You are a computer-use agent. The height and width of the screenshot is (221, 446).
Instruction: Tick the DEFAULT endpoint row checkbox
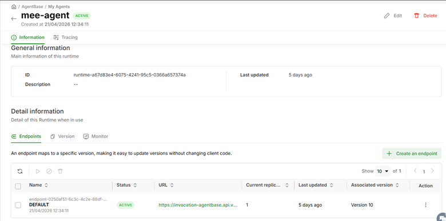pos(18,205)
